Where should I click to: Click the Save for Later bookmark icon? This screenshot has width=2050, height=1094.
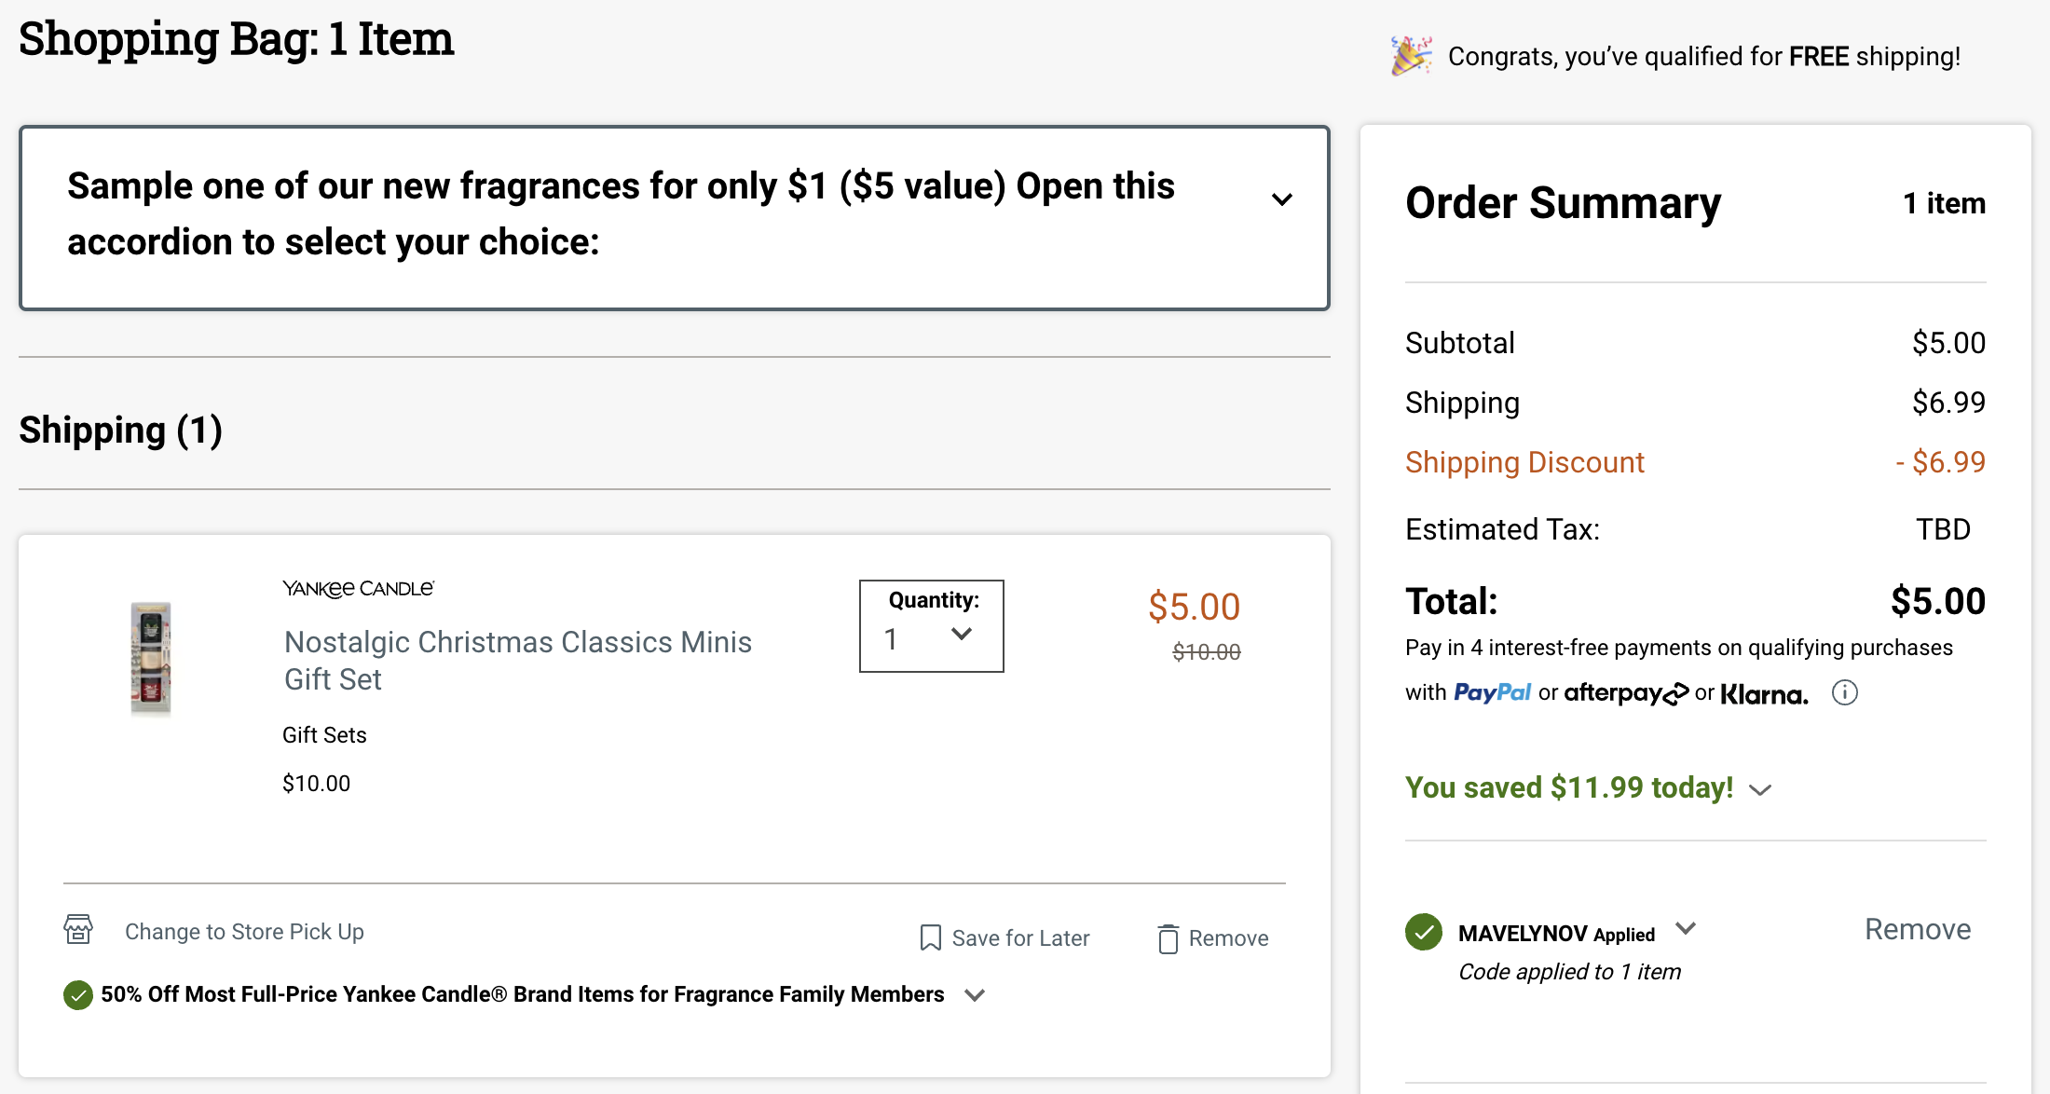(930, 937)
